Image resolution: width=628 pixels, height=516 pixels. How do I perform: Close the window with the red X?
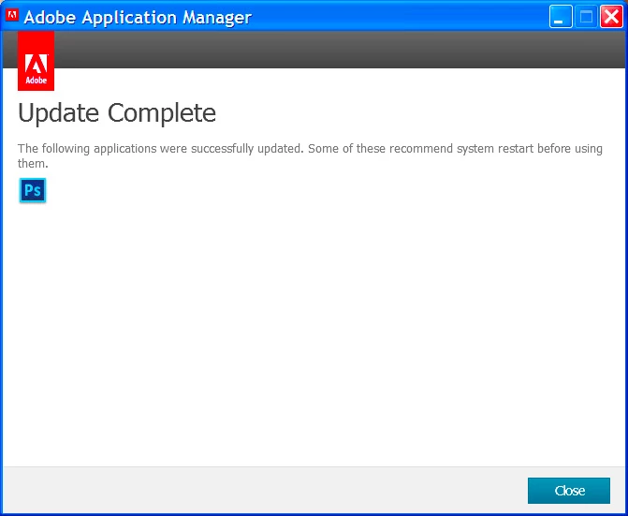click(x=611, y=17)
